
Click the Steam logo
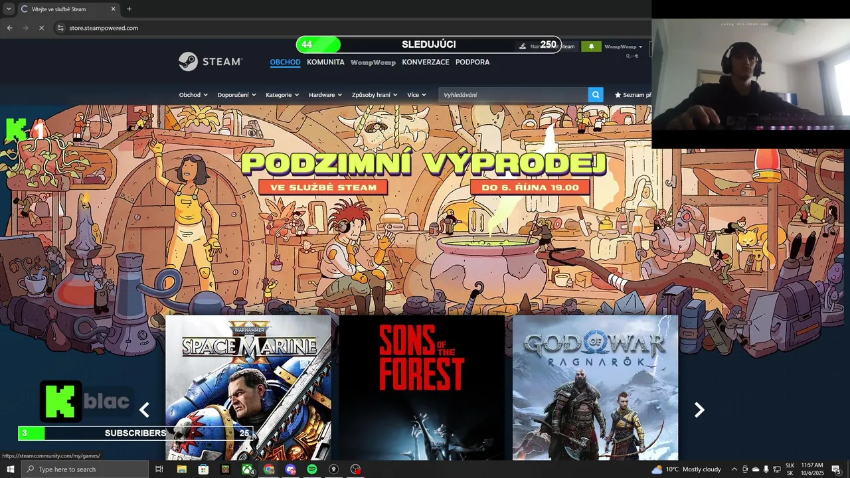211,62
